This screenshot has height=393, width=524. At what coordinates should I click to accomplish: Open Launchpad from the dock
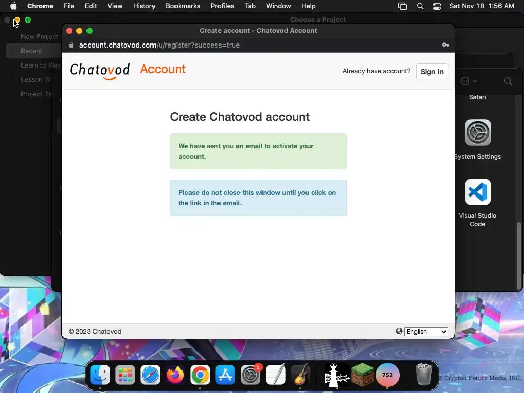125,375
